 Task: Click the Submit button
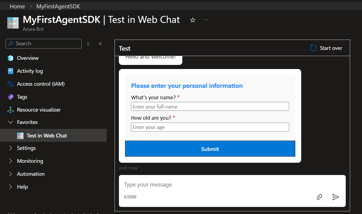[210, 149]
